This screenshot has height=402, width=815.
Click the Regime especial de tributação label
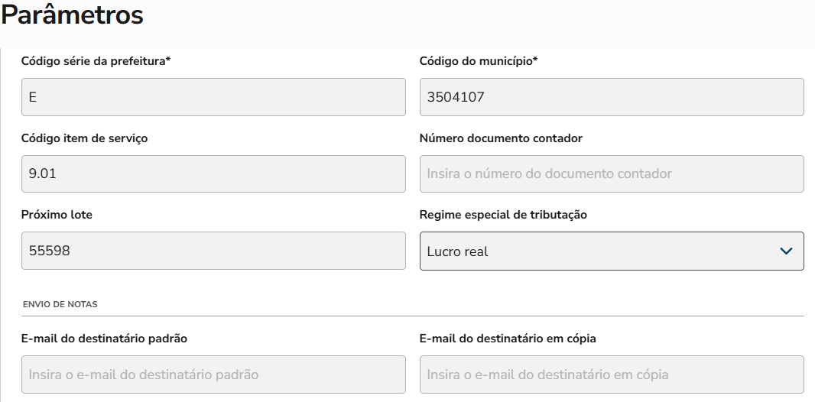(x=503, y=215)
